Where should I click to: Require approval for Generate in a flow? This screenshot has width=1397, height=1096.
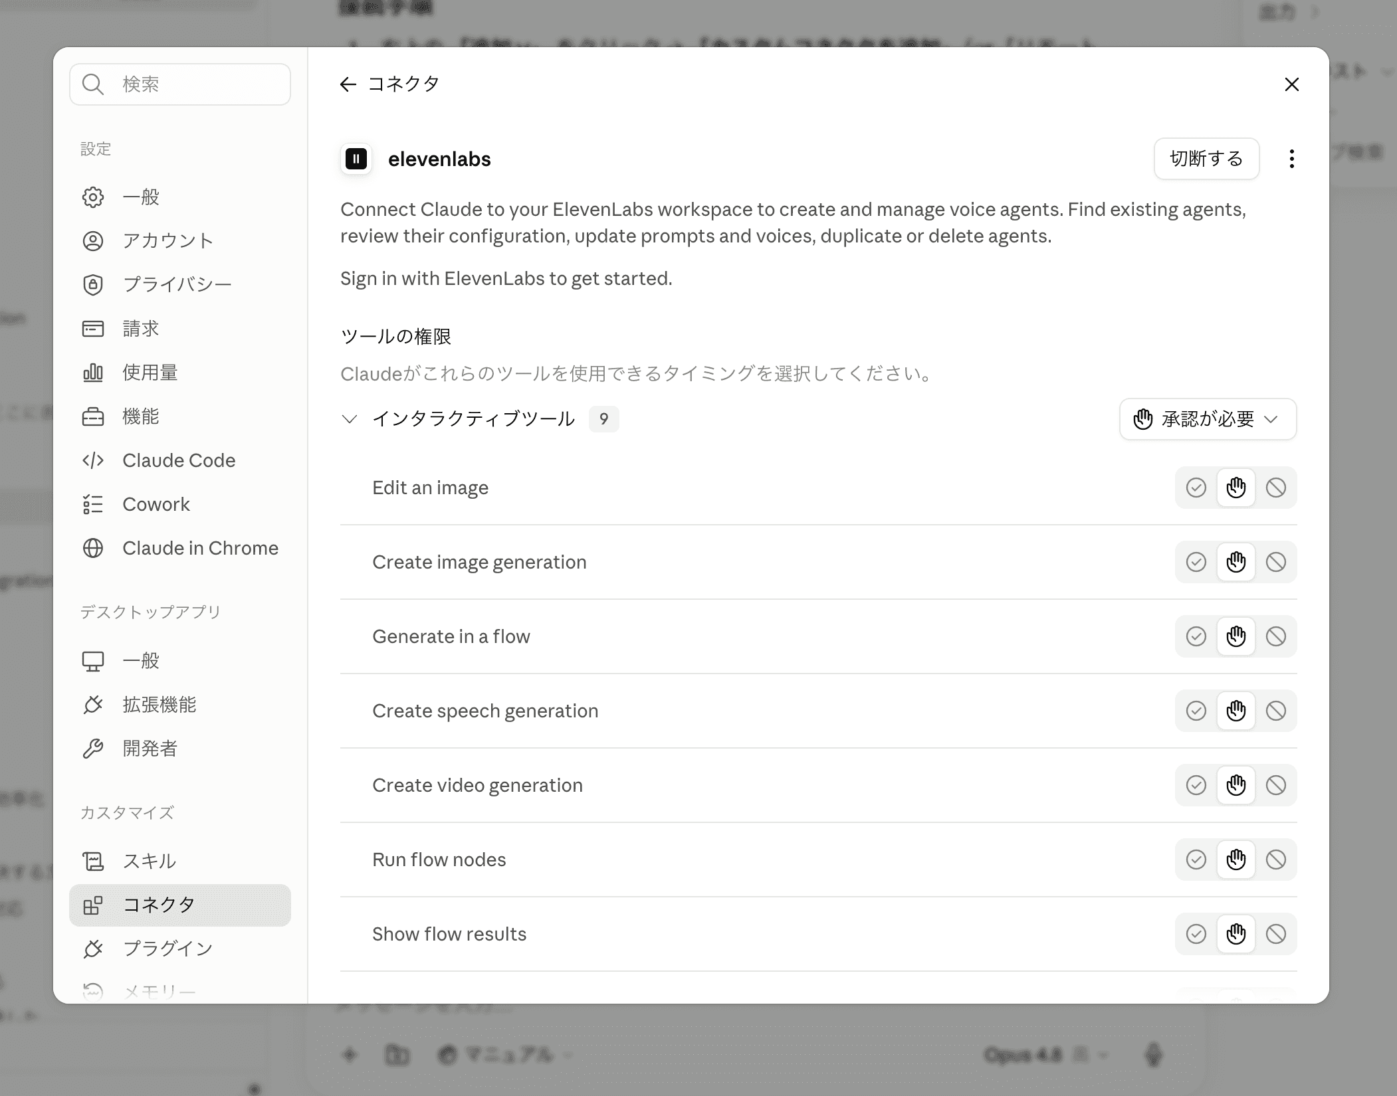(x=1236, y=637)
